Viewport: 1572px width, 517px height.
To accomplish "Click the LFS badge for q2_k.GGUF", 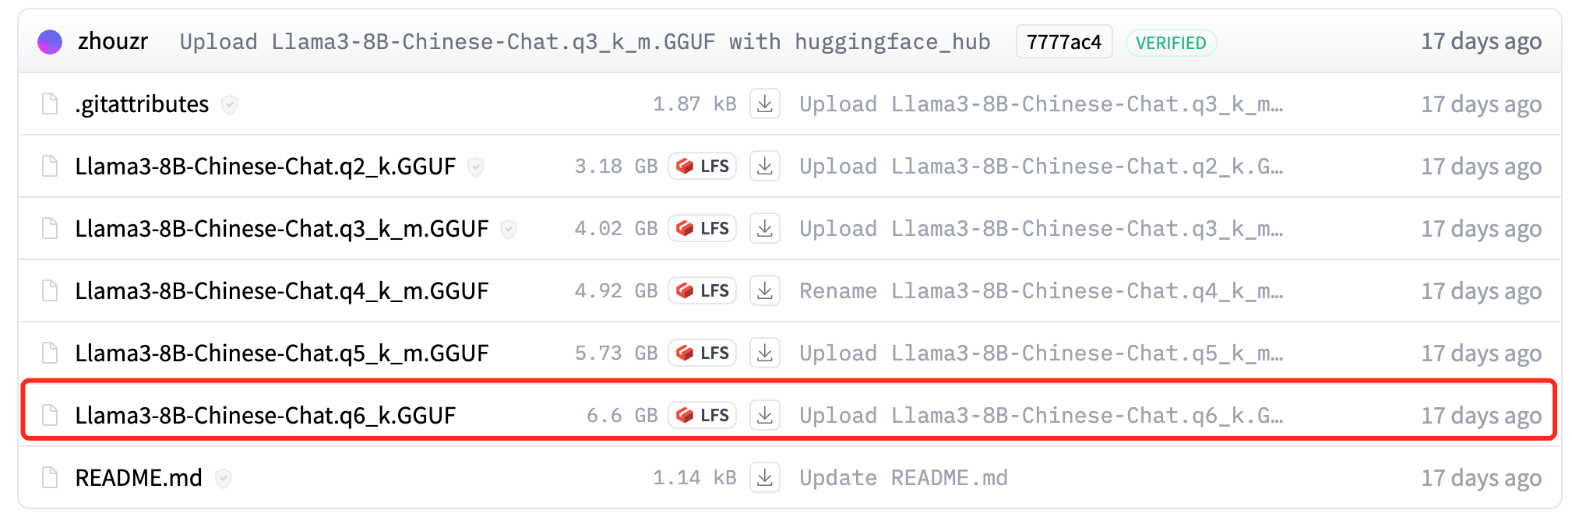I will tap(702, 166).
